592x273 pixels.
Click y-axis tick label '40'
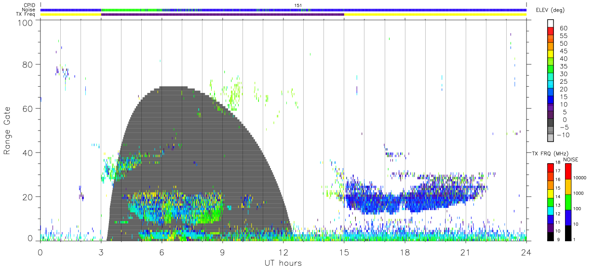coord(27,153)
